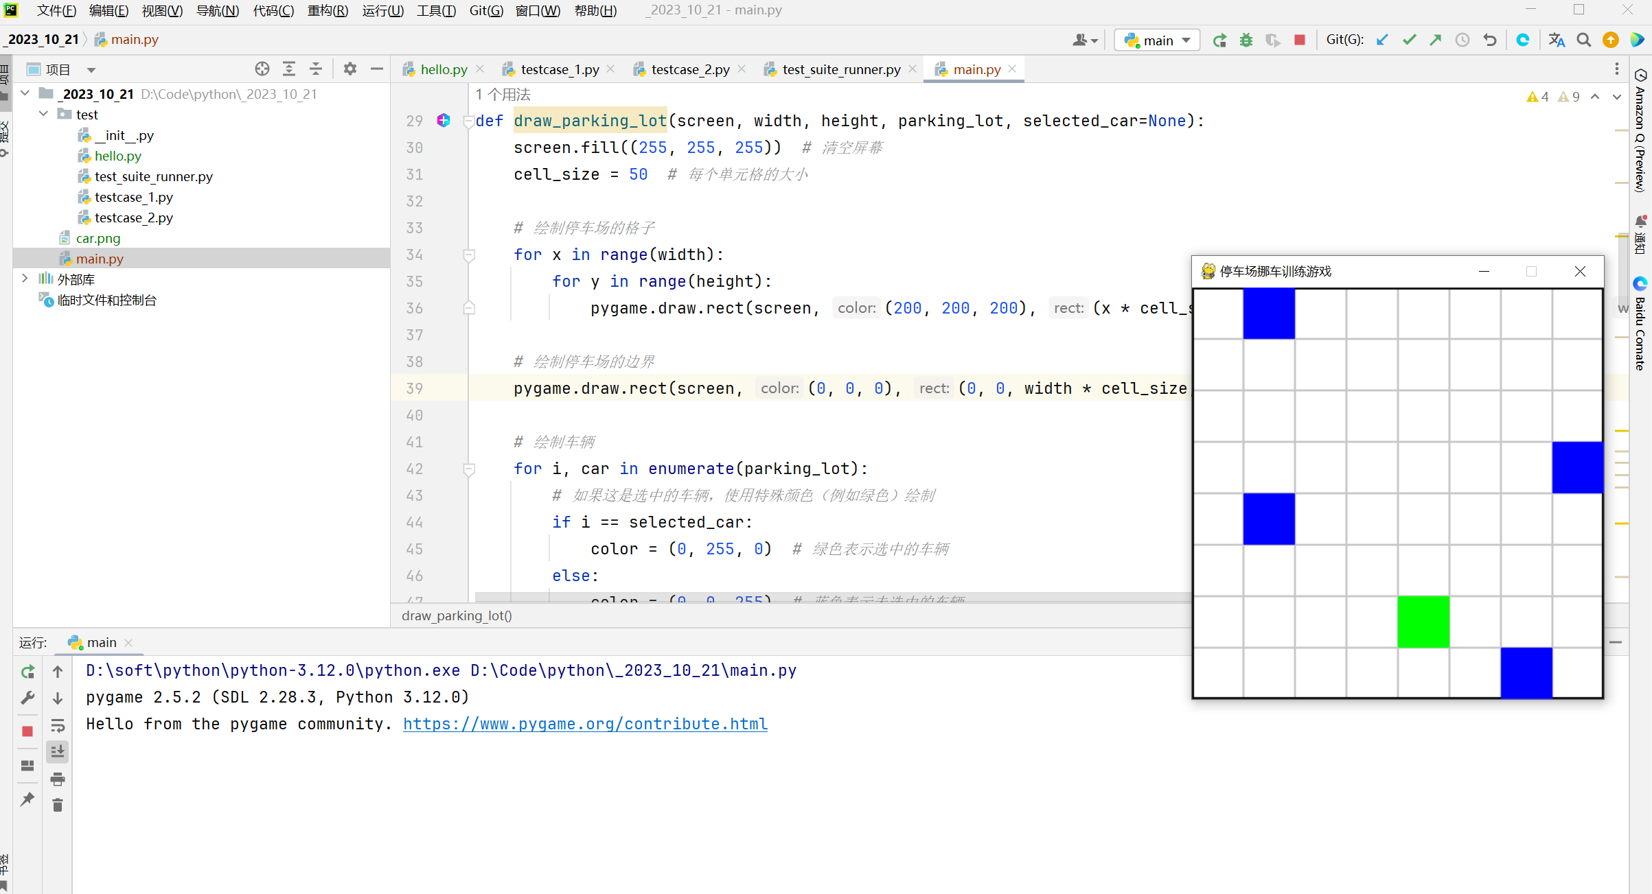Click Expand All icon in project panel
Screen dimensions: 1652x894
[x=289, y=69]
